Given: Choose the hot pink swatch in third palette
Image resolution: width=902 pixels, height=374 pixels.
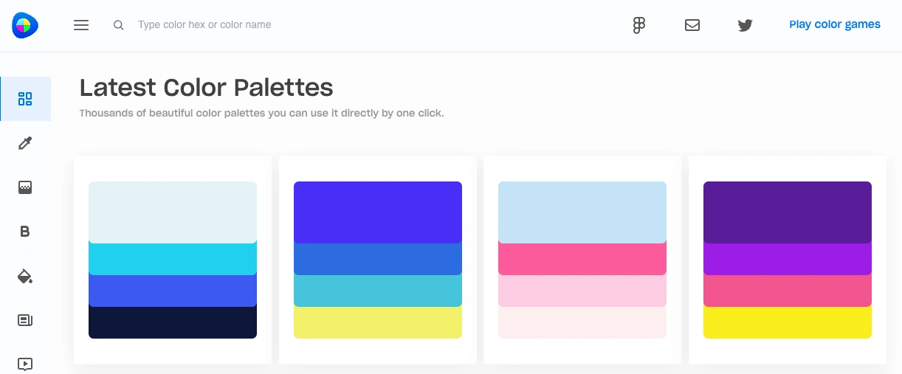Looking at the screenshot, I should click(582, 258).
